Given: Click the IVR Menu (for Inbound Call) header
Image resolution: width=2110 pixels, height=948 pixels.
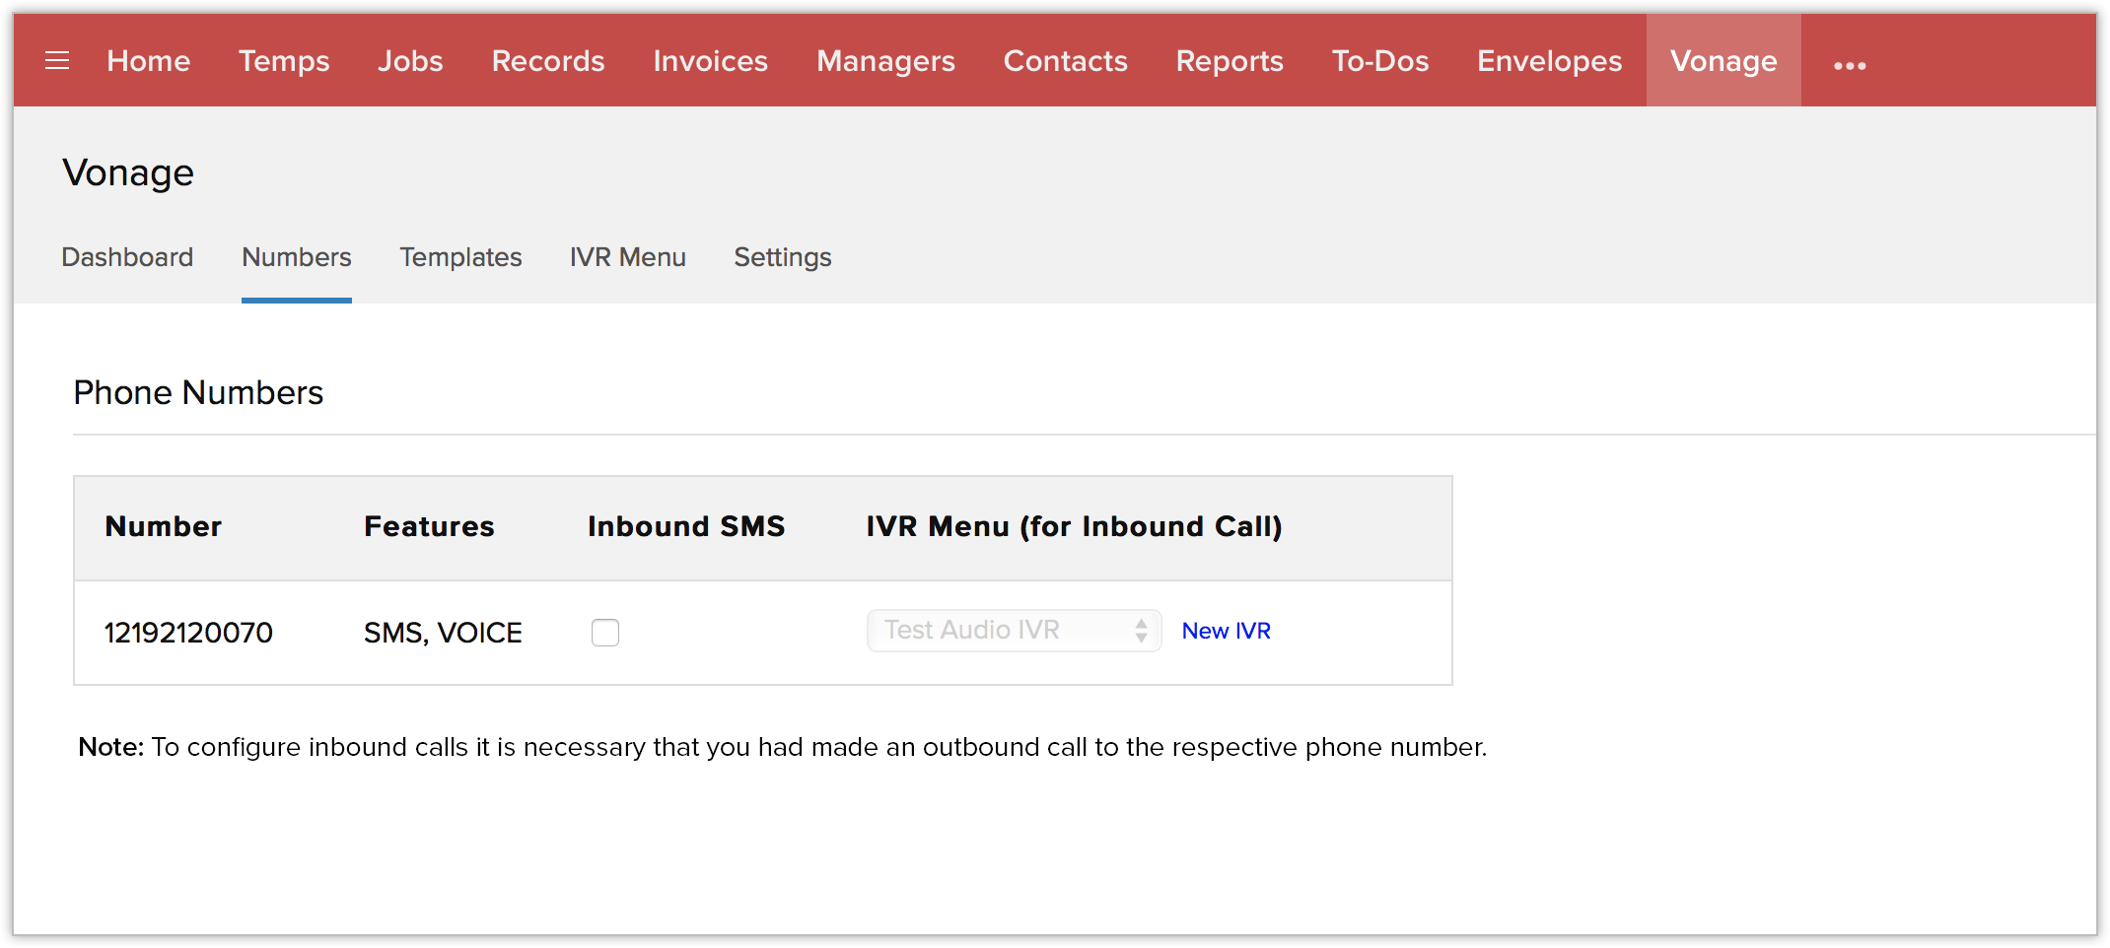Looking at the screenshot, I should tap(1074, 526).
